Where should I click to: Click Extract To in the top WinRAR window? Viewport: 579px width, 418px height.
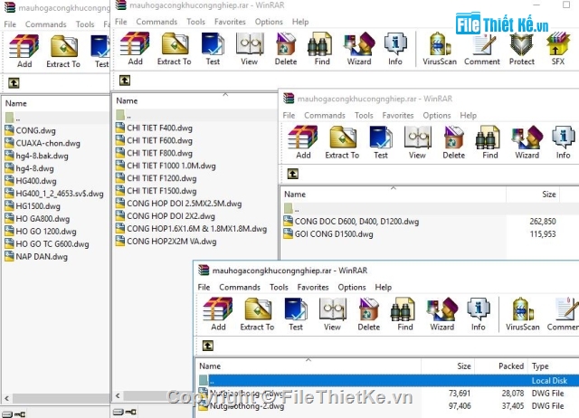(175, 49)
